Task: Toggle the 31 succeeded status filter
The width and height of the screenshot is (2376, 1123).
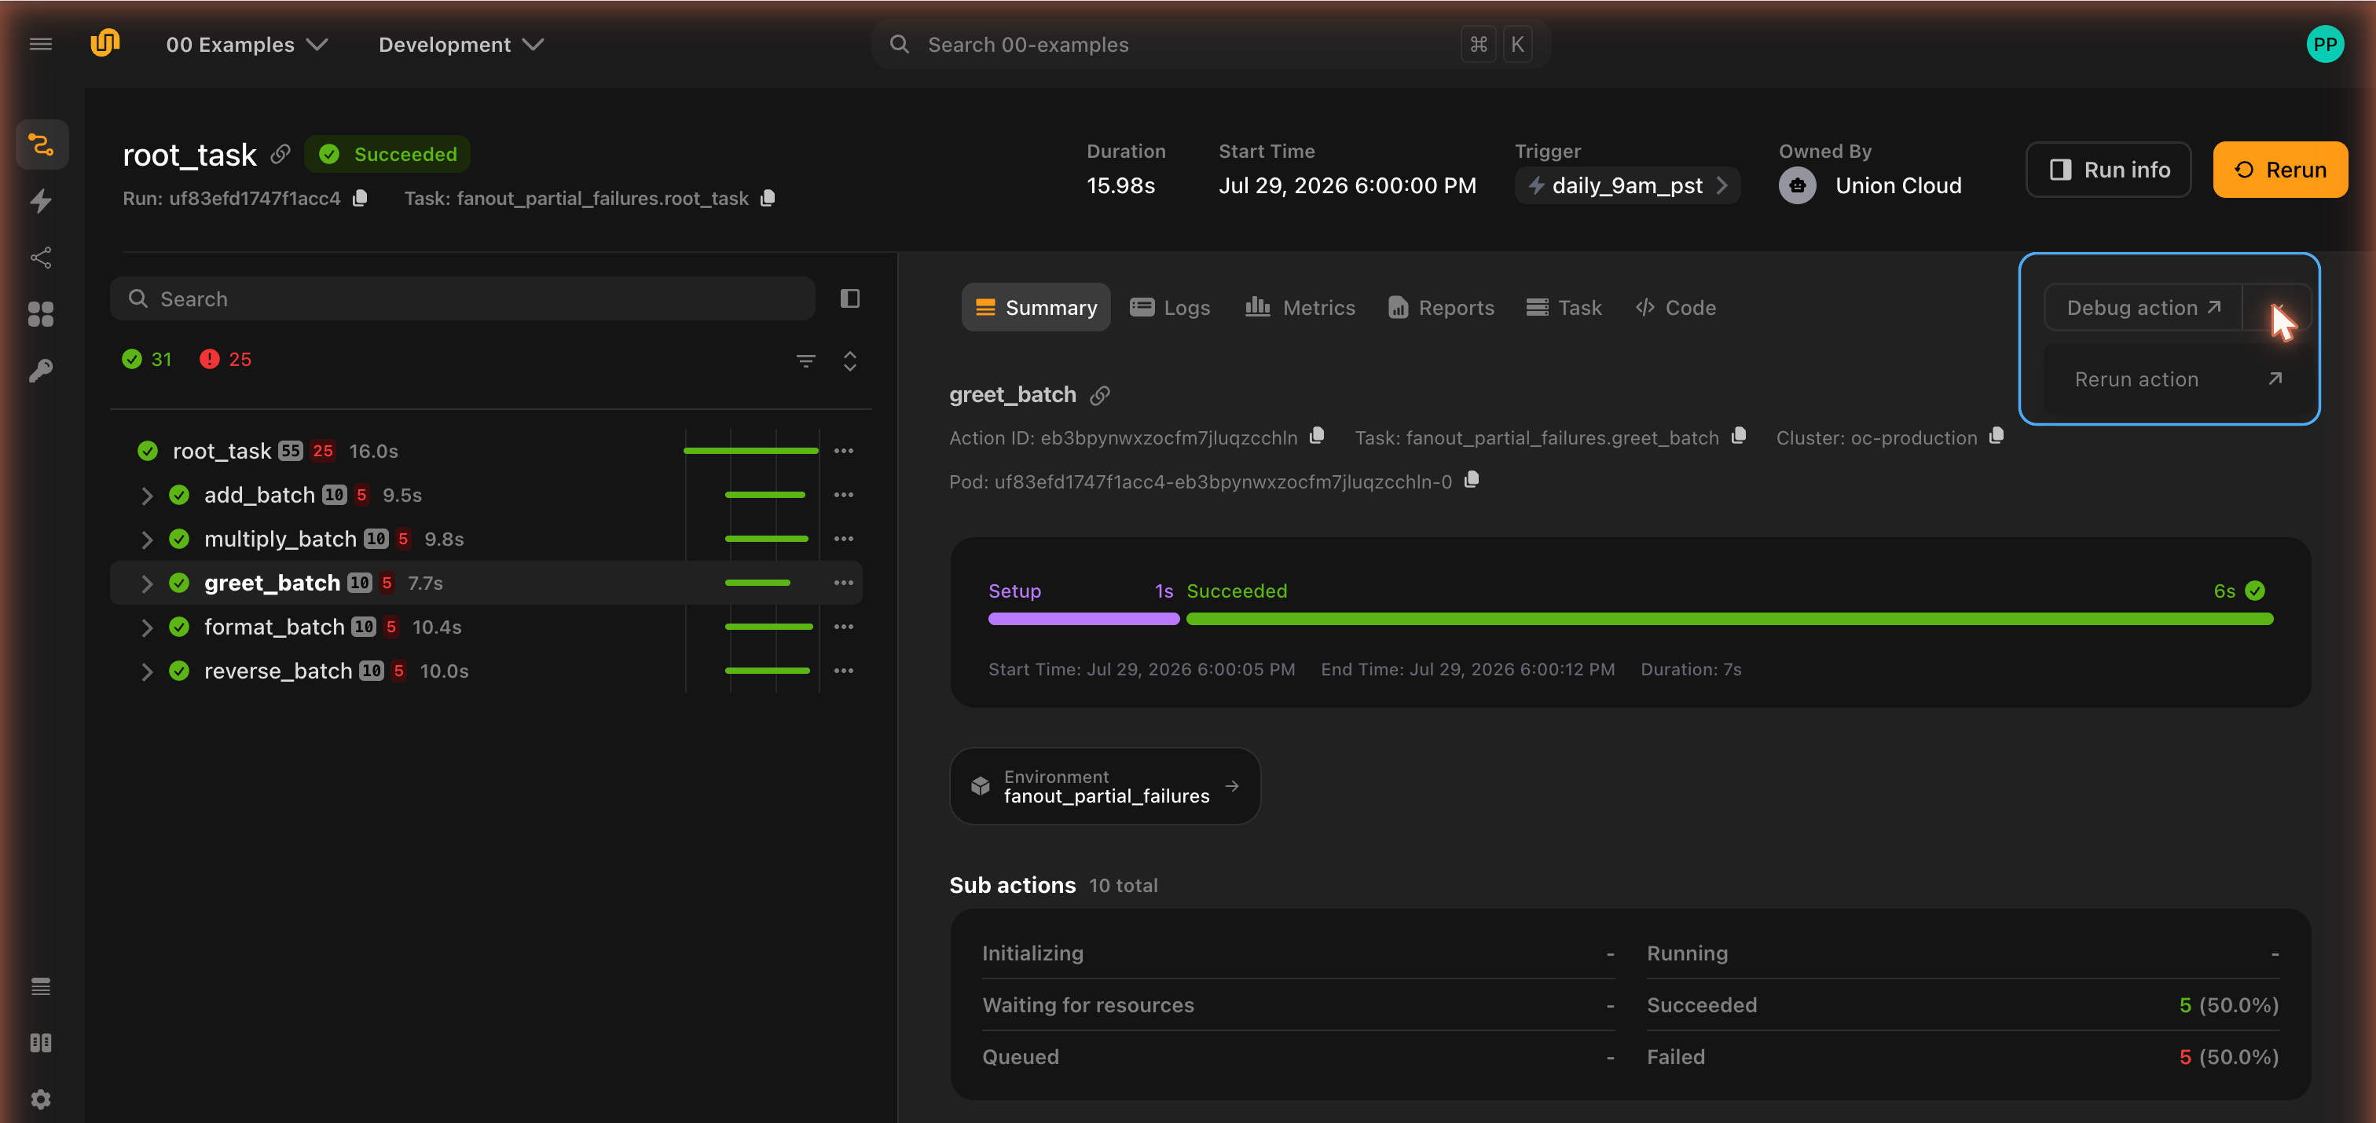Action: point(148,360)
